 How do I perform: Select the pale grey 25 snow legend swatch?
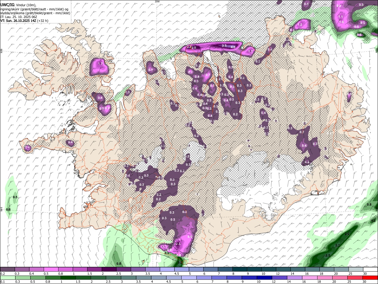click(x=356, y=270)
